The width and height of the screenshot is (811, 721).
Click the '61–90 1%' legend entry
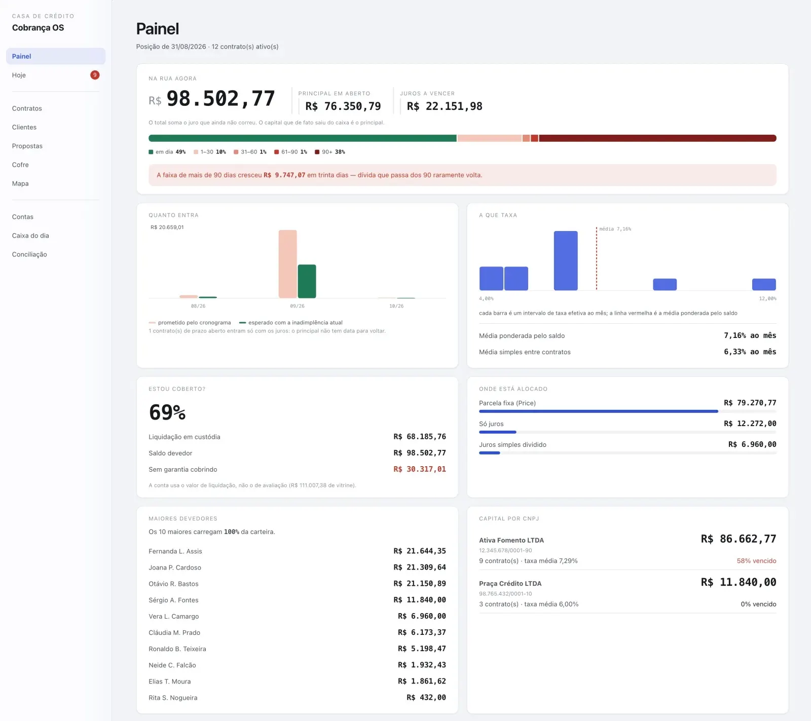[x=290, y=152]
